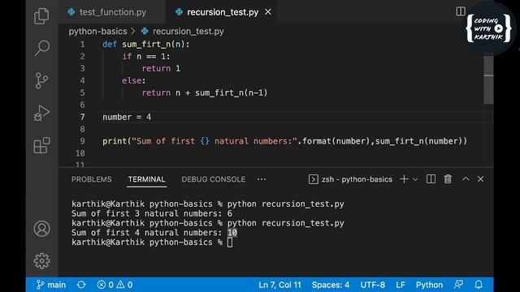Change indentation via Spaces: 4

(x=331, y=285)
